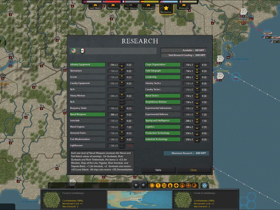Select Naval Engines research row
The image size is (280, 210).
[87, 127]
